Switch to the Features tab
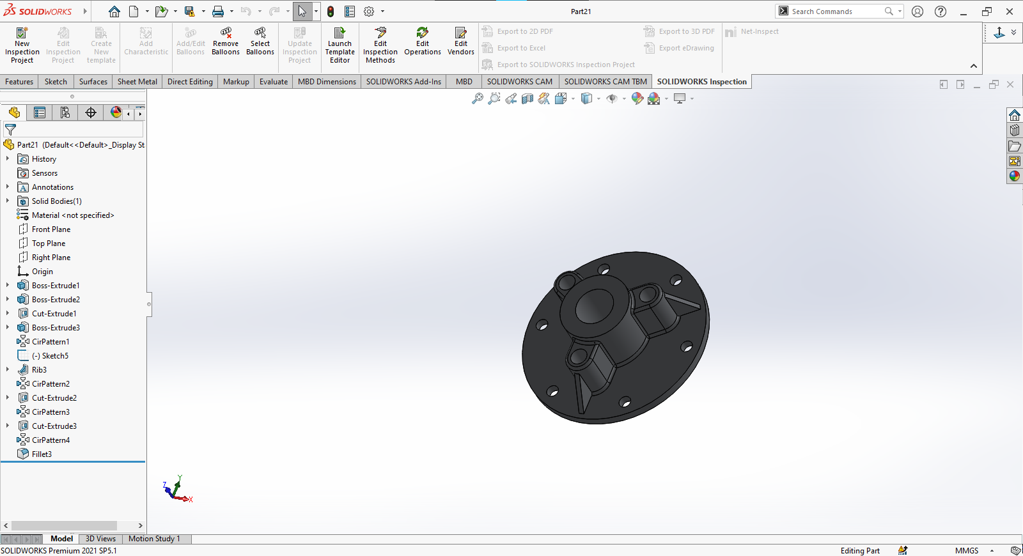The width and height of the screenshot is (1023, 556). pyautogui.click(x=19, y=82)
